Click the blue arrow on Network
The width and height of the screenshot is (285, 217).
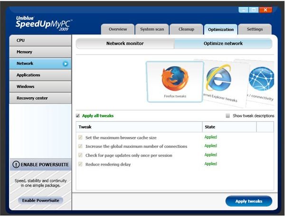[66, 64]
